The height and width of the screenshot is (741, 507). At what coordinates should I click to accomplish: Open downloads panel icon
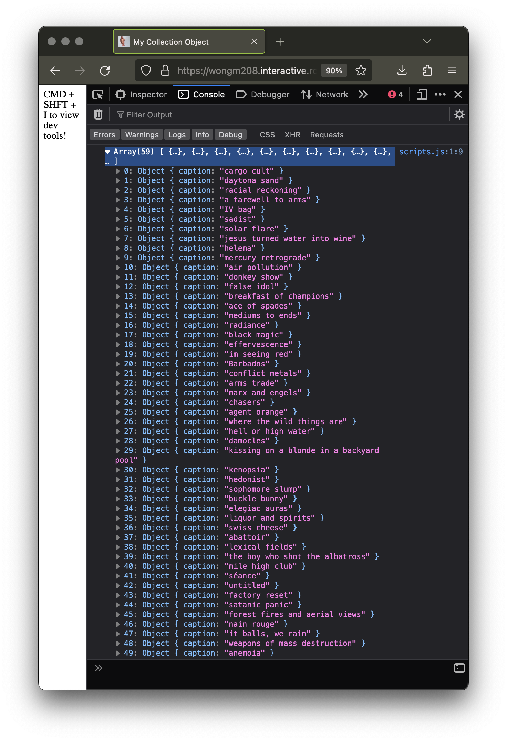[x=402, y=71]
